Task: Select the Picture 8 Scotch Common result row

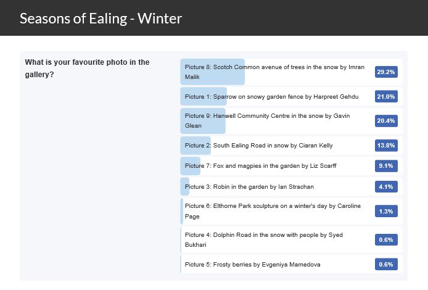Action: tap(291, 72)
